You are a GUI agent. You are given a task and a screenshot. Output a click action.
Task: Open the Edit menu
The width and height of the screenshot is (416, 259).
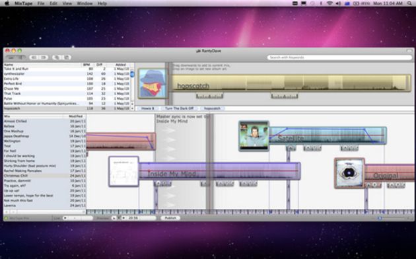(53, 3)
